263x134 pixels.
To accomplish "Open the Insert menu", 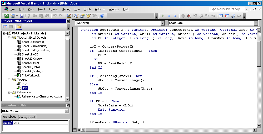I will coord(41,9).
